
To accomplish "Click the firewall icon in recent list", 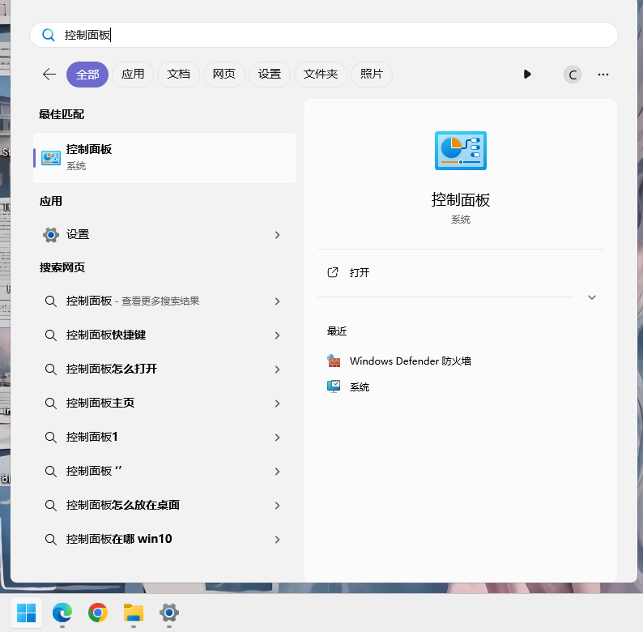I will (x=334, y=361).
